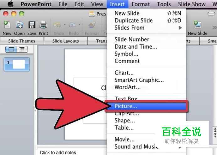Viewport: 217px width, 155px height.
Task: Expand the Redo history dropdown arrow
Action: tap(79, 25)
